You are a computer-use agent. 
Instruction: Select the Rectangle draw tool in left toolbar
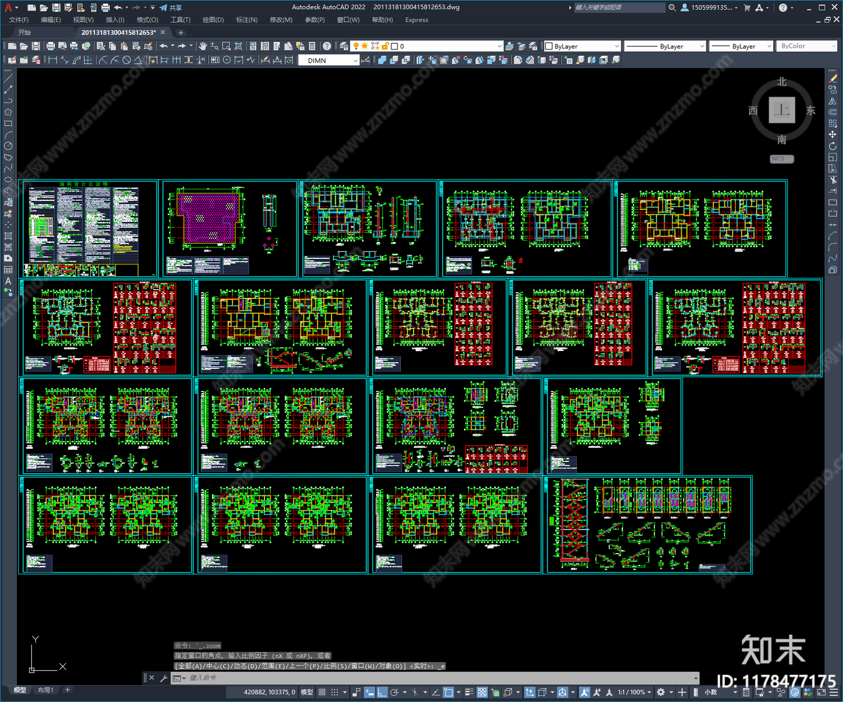tap(8, 124)
